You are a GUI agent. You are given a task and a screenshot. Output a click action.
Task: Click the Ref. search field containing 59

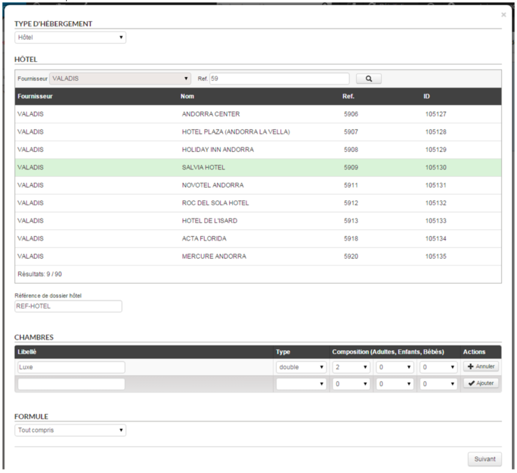(279, 79)
